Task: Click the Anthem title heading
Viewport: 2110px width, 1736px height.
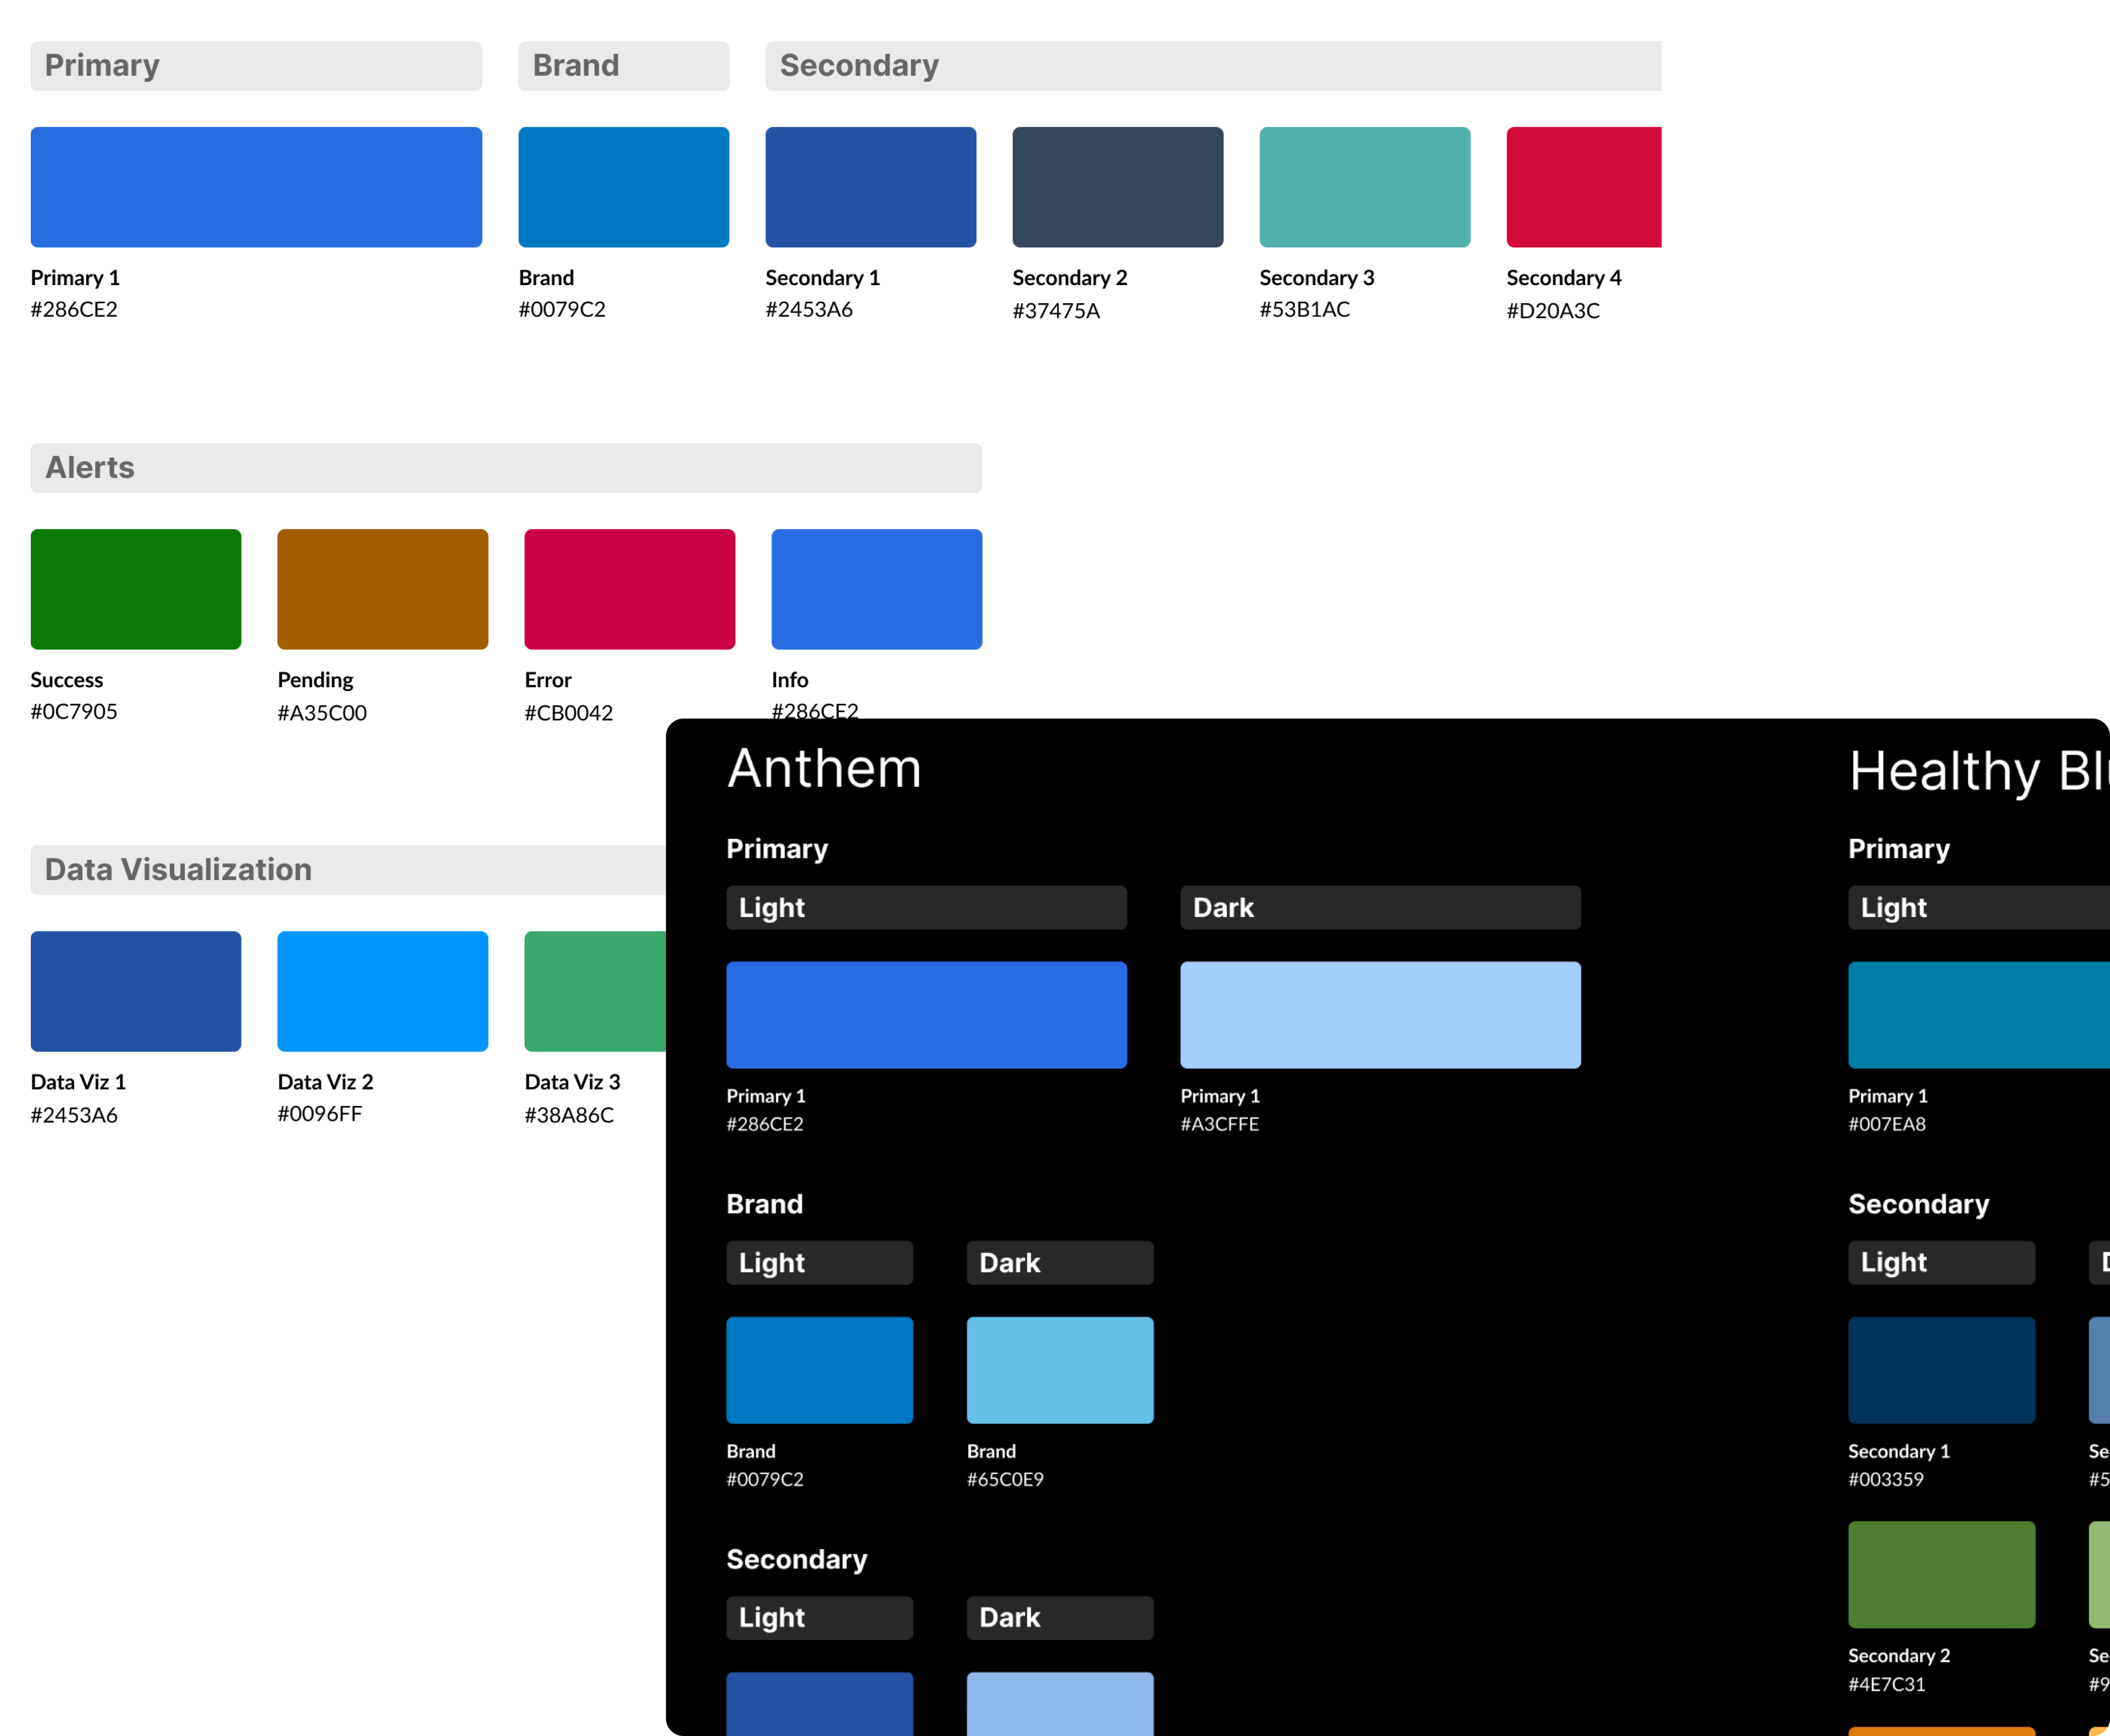Action: [x=824, y=769]
